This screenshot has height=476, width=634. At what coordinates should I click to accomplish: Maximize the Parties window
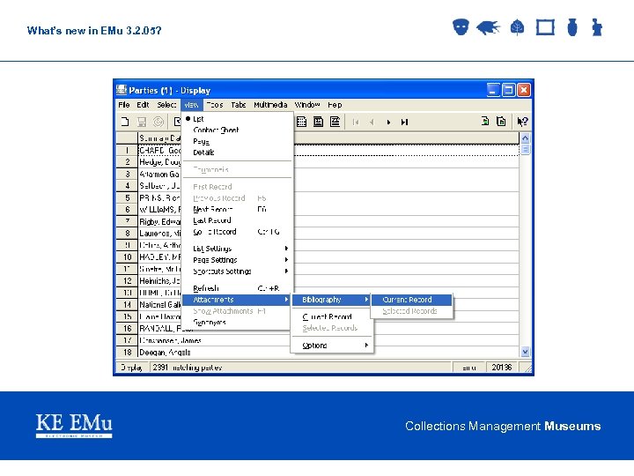(x=508, y=90)
